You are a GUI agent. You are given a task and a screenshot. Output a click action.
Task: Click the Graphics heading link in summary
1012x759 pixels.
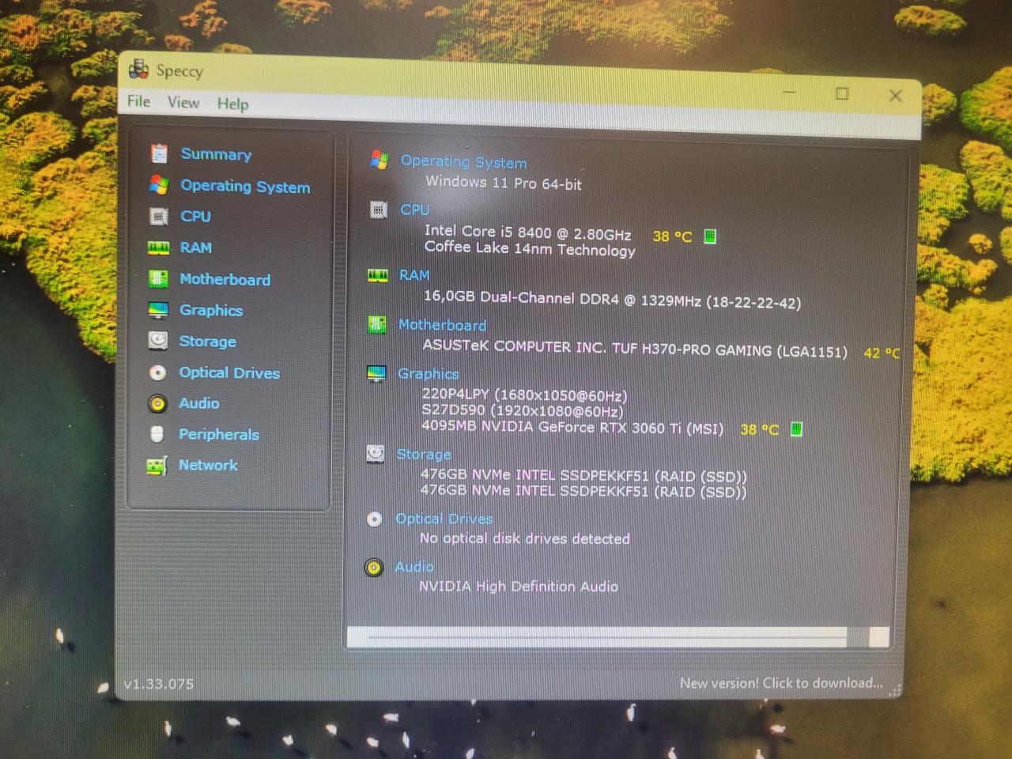[x=428, y=374]
